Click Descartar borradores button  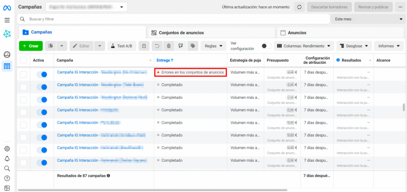(x=329, y=7)
